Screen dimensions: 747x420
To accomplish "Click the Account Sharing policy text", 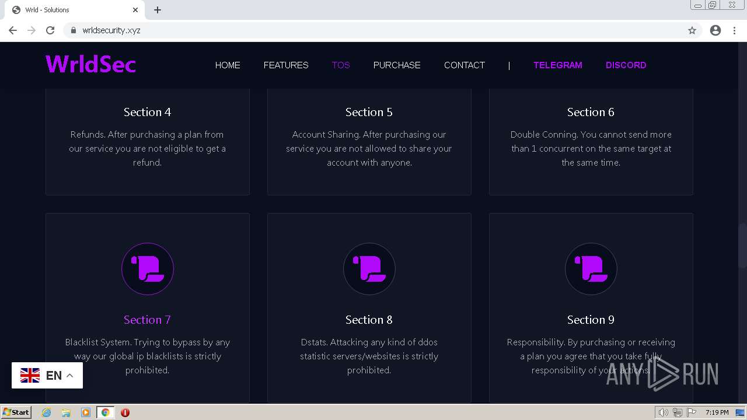I will click(369, 149).
